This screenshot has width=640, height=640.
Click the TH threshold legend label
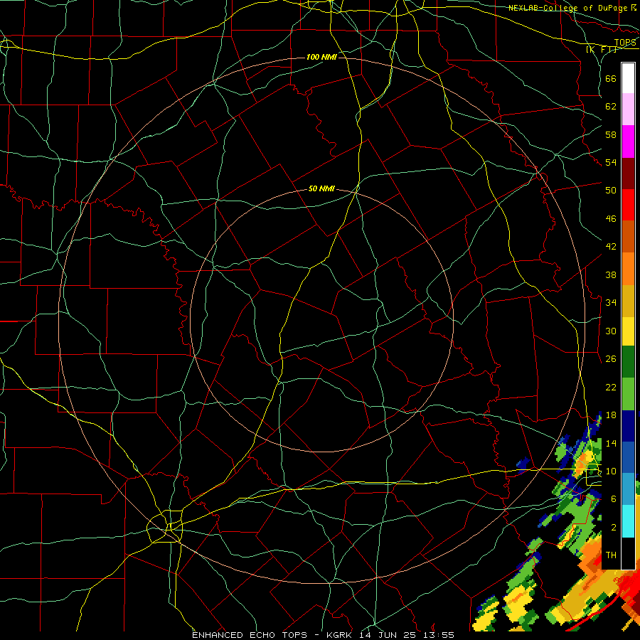(x=611, y=555)
